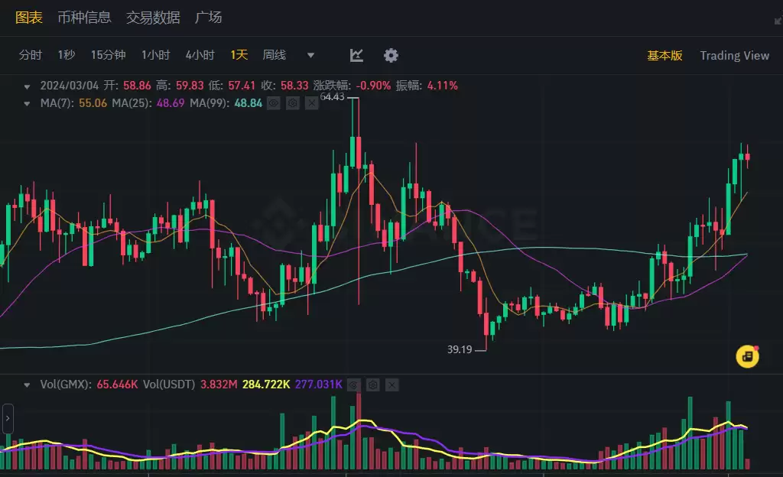
Task: Open Vol indicator settings gear
Action: [372, 385]
